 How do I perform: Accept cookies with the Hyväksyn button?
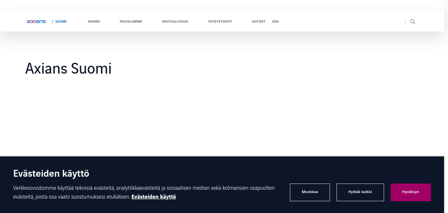[x=411, y=192]
